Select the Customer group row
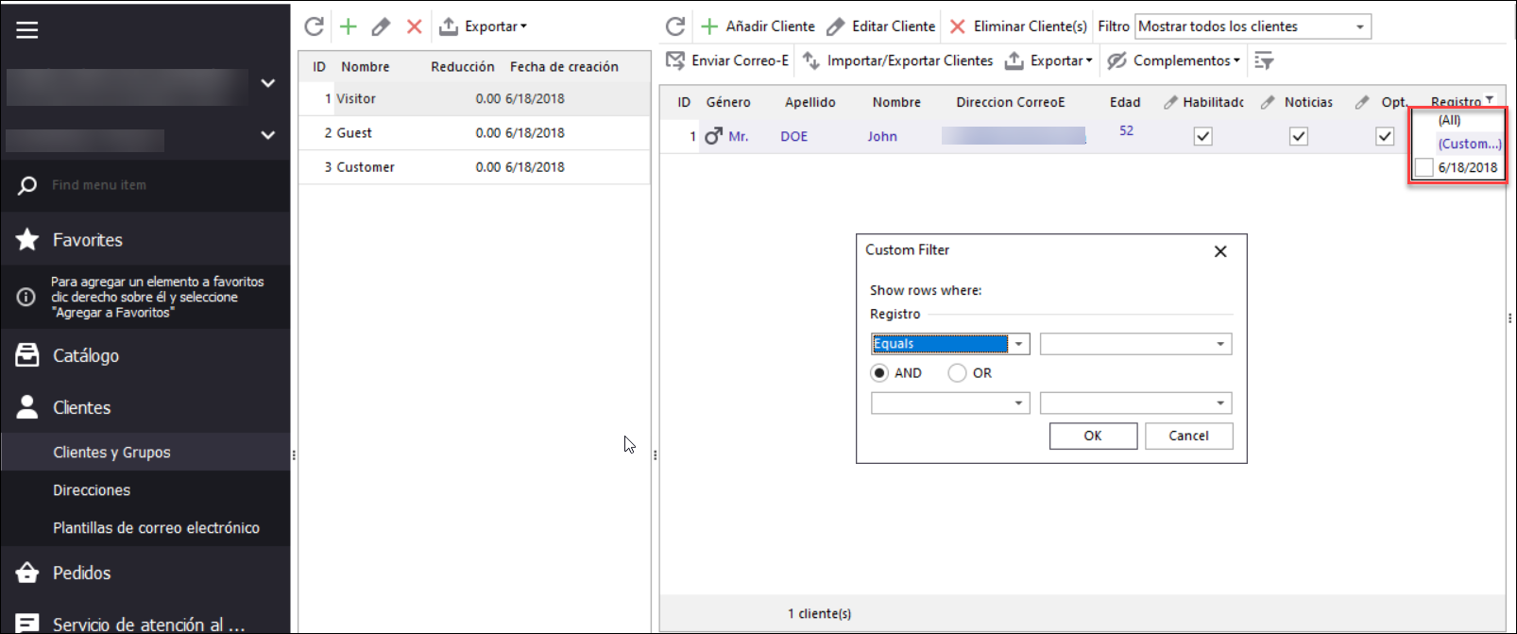 click(x=475, y=166)
